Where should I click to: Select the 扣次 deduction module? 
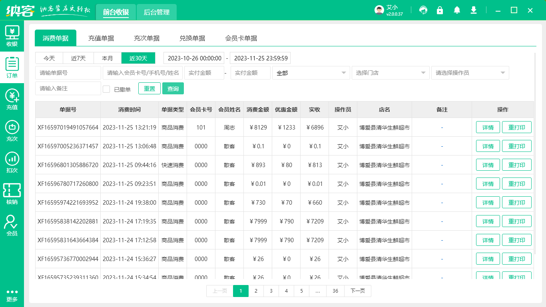[12, 160]
